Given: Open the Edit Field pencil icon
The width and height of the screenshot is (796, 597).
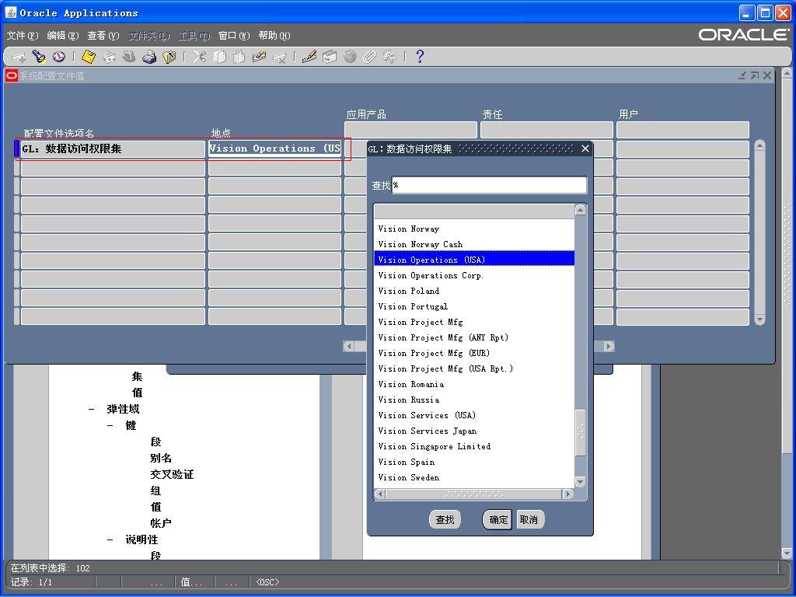Looking at the screenshot, I should coord(309,57).
